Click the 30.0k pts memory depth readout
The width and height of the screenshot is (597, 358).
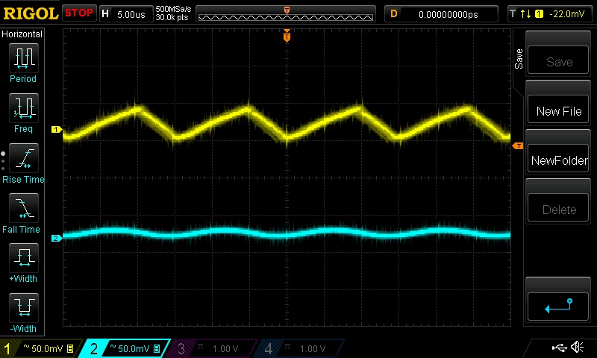pyautogui.click(x=172, y=17)
